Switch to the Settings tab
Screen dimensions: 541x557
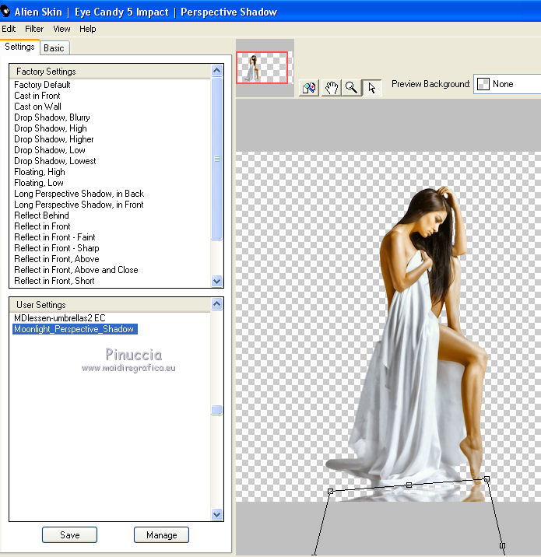(x=19, y=47)
